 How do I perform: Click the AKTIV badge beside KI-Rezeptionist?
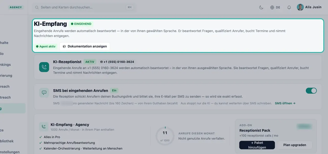click(x=90, y=62)
